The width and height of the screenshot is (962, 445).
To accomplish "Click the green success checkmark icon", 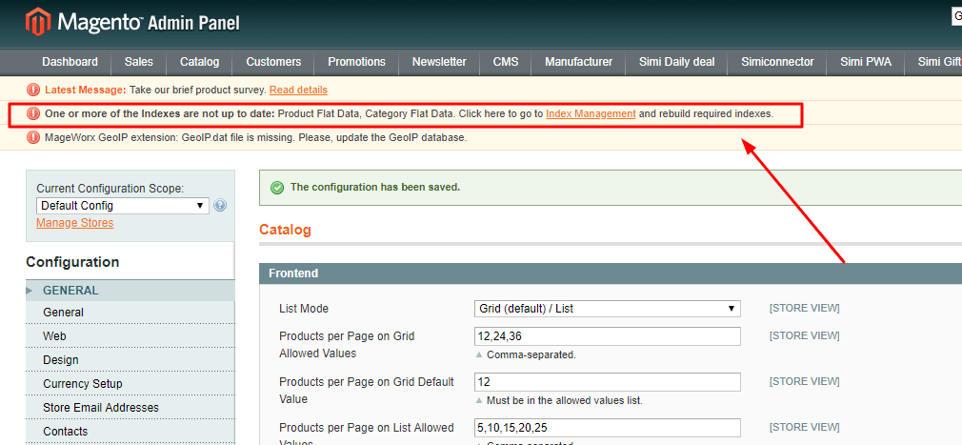I will click(x=277, y=187).
